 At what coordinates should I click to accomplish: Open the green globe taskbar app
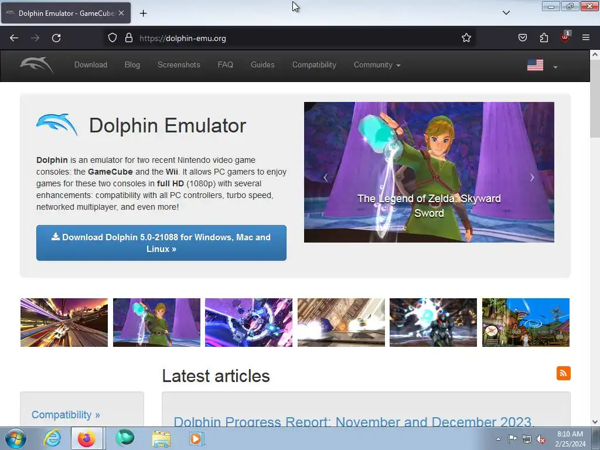click(125, 438)
